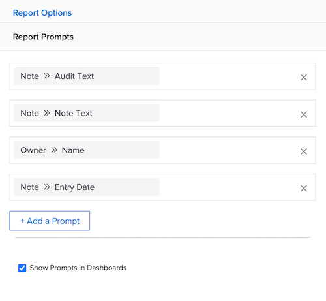Image resolution: width=326 pixels, height=301 pixels.
Task: Remove the Note Audit Text prompt
Action: [304, 77]
